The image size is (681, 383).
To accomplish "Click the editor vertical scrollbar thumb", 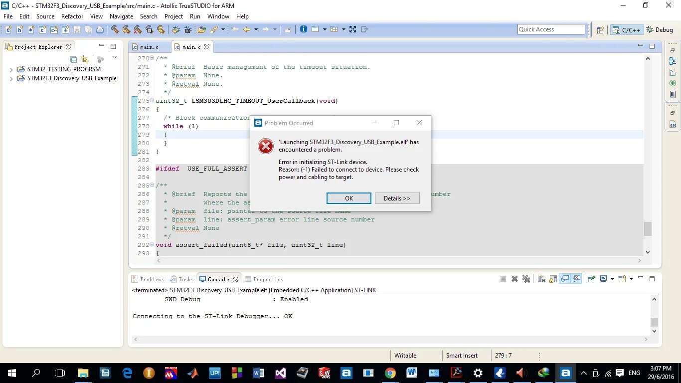I will [648, 228].
